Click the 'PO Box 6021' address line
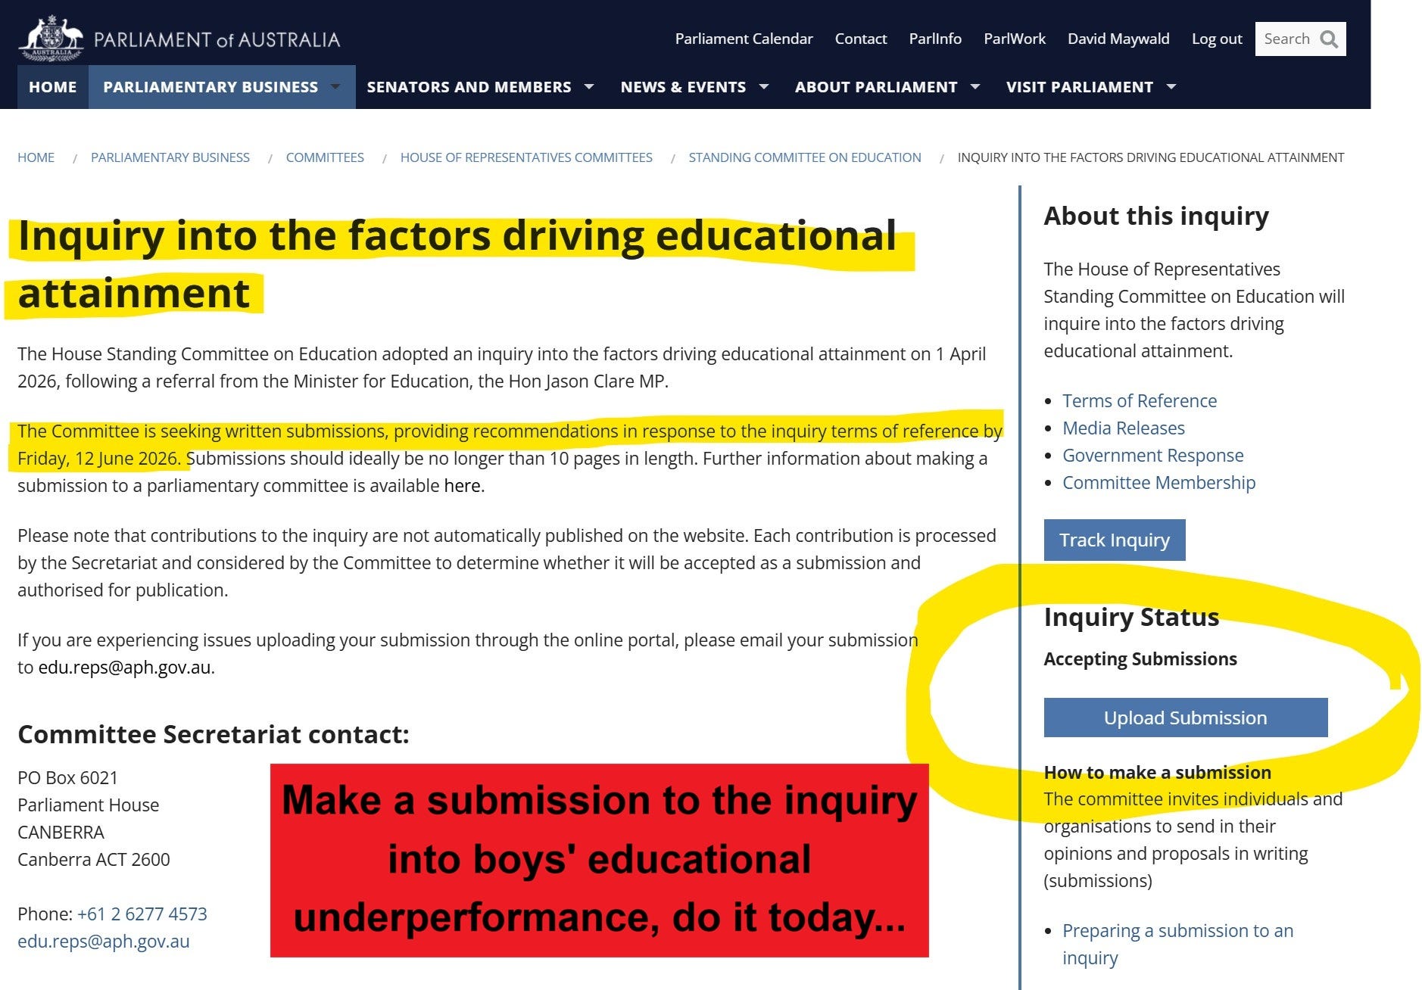This screenshot has height=990, width=1422. (68, 778)
